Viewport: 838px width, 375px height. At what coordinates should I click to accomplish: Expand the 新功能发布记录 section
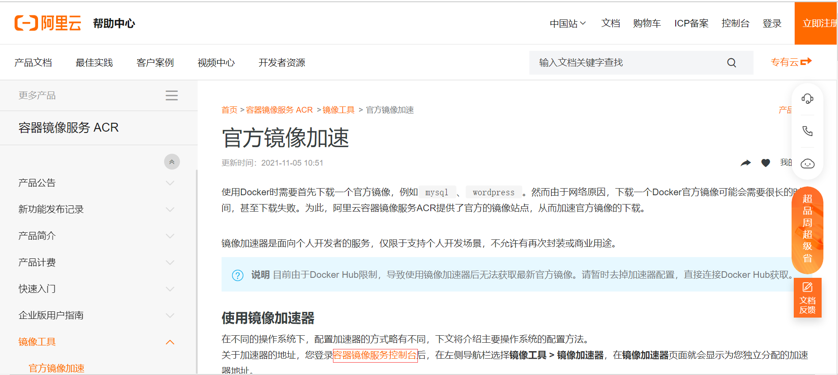click(x=170, y=209)
